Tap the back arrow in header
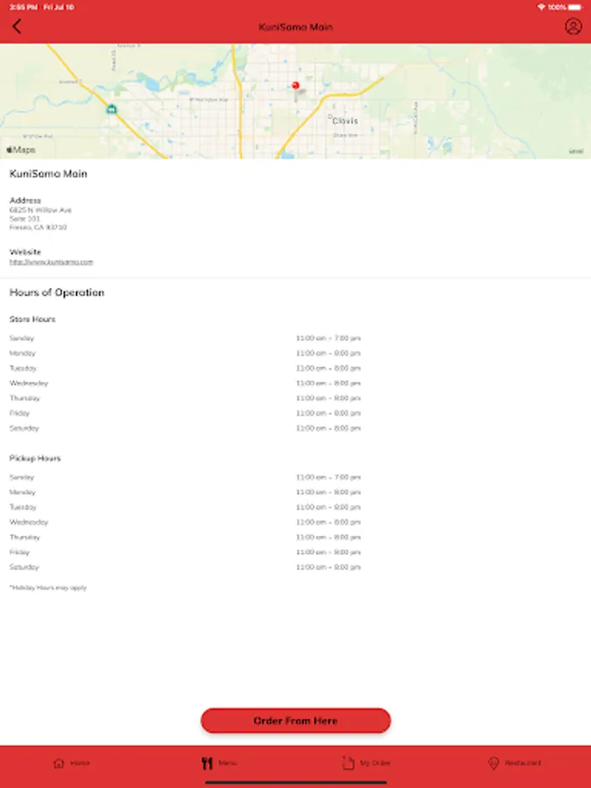Image resolution: width=591 pixels, height=788 pixels. click(x=17, y=26)
